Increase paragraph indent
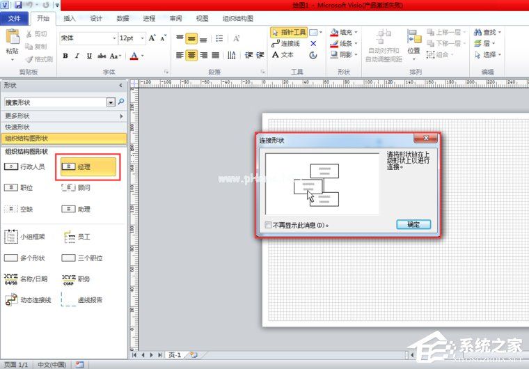 coord(260,55)
